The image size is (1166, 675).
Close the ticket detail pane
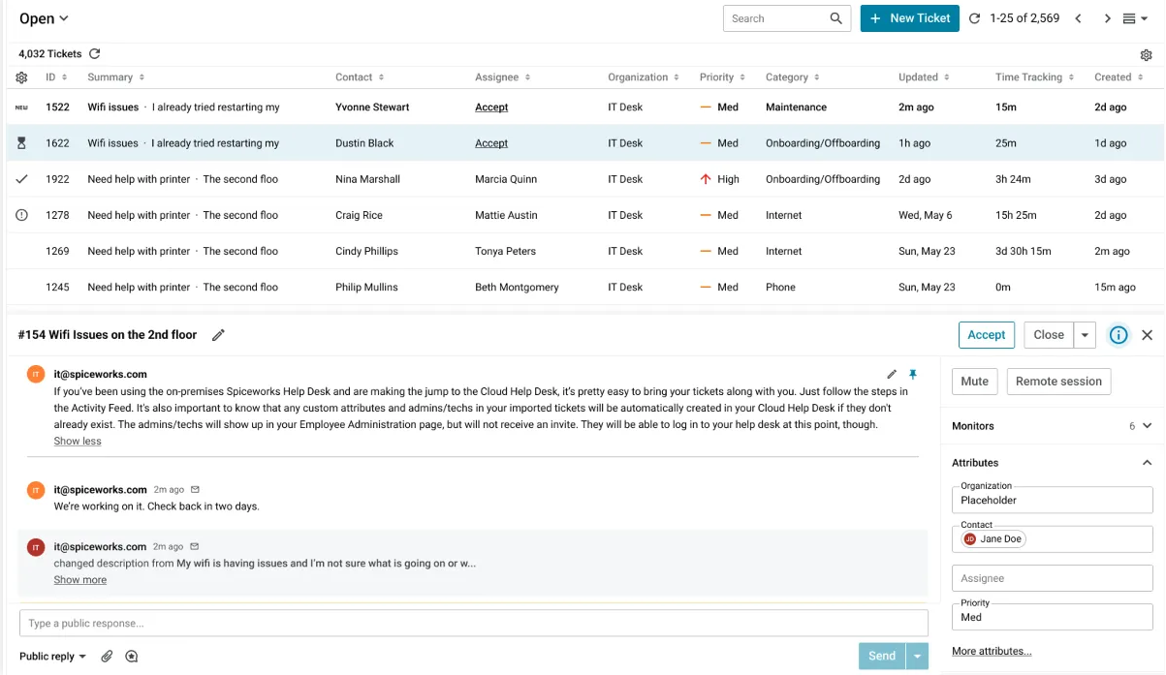(1147, 335)
